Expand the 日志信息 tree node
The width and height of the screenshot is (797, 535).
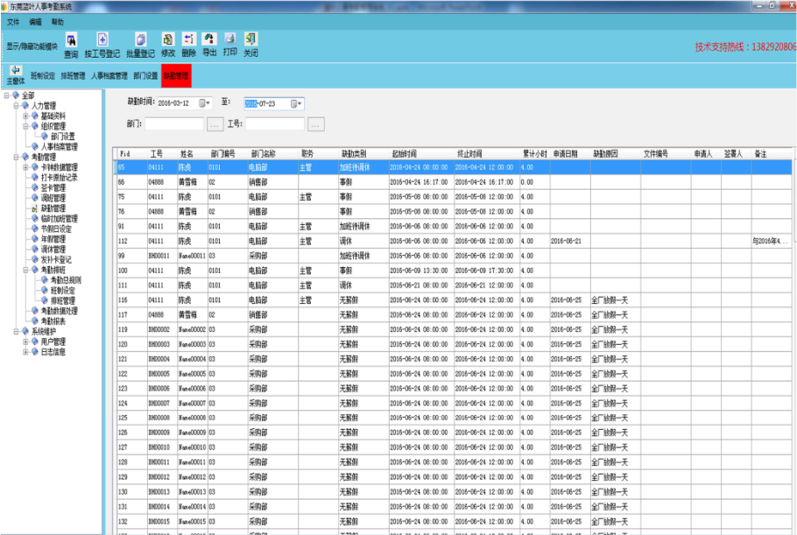click(25, 352)
